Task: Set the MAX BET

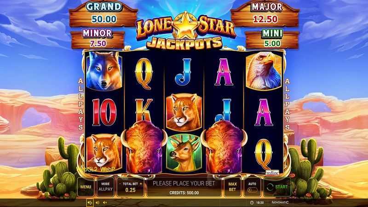Action: [x=232, y=187]
